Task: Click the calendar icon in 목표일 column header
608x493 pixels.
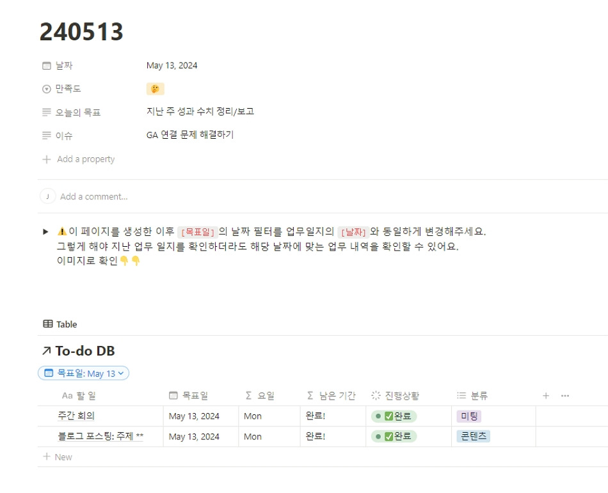Action: pos(172,395)
